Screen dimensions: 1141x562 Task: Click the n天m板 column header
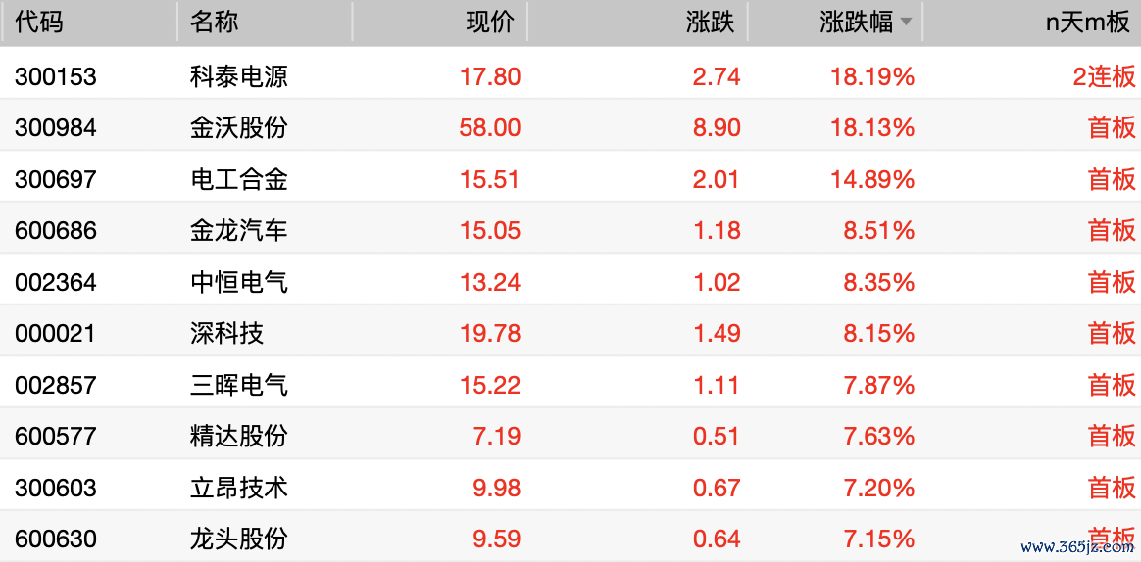(x=1088, y=23)
